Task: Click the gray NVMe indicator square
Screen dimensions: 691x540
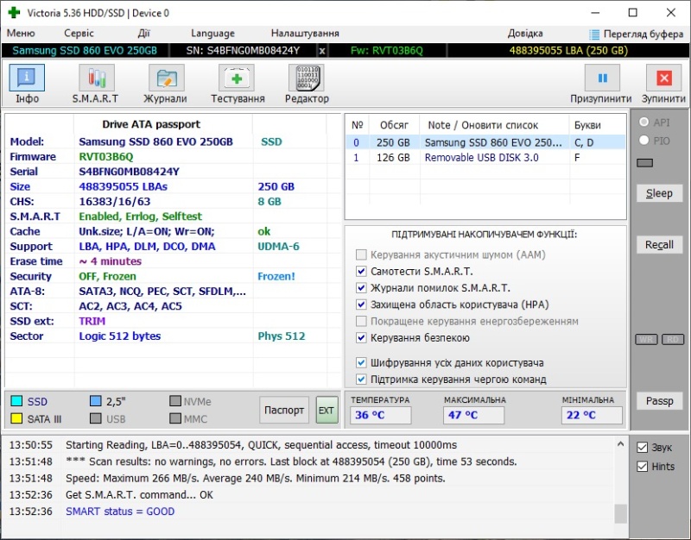Action: point(175,401)
